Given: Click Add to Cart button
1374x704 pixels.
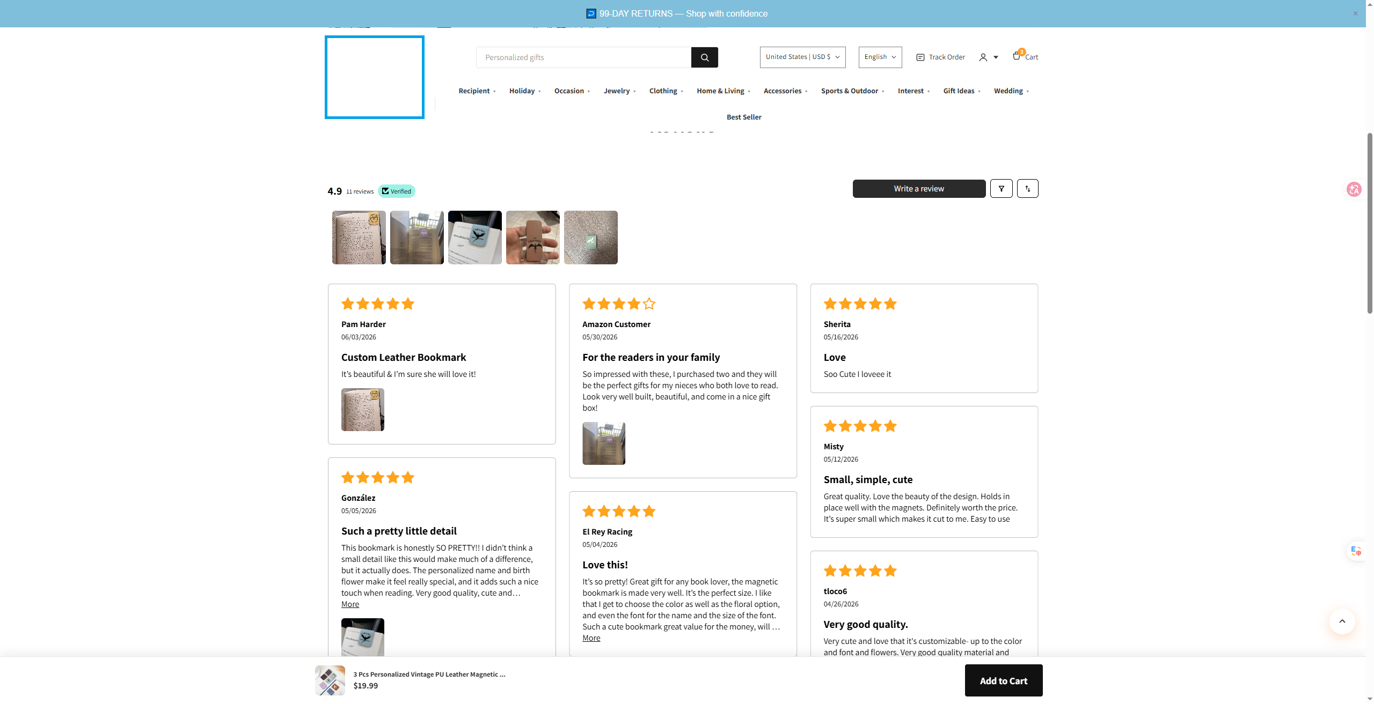Looking at the screenshot, I should [x=1003, y=680].
